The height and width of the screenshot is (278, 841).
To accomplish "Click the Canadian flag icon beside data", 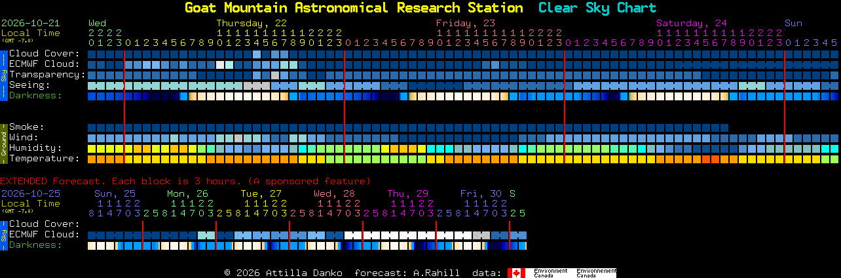I will tap(516, 273).
